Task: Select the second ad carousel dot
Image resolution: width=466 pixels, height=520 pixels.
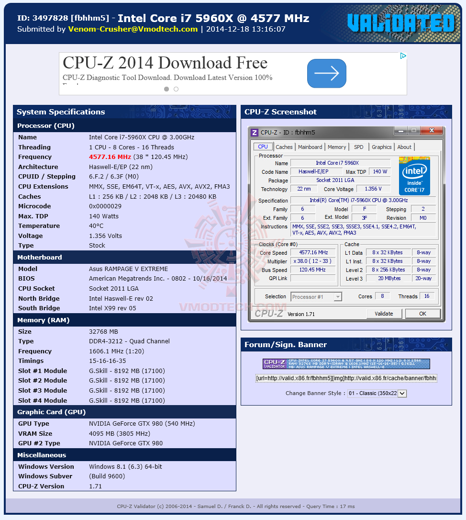Action: [x=176, y=89]
